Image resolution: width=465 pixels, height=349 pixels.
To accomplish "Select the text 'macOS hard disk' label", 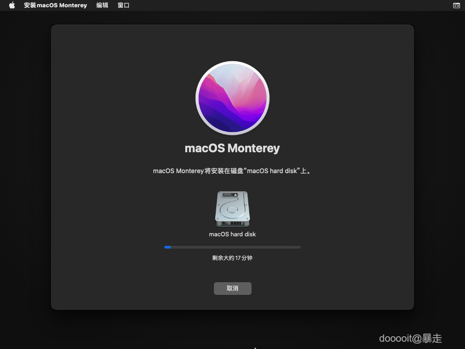I will point(232,234).
